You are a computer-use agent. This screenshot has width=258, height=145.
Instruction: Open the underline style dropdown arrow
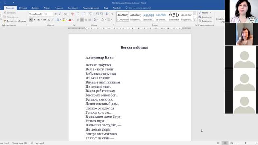click(x=41, y=20)
